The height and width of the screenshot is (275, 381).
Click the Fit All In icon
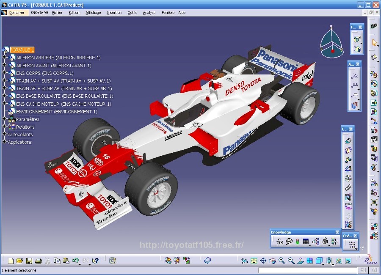coord(254,261)
